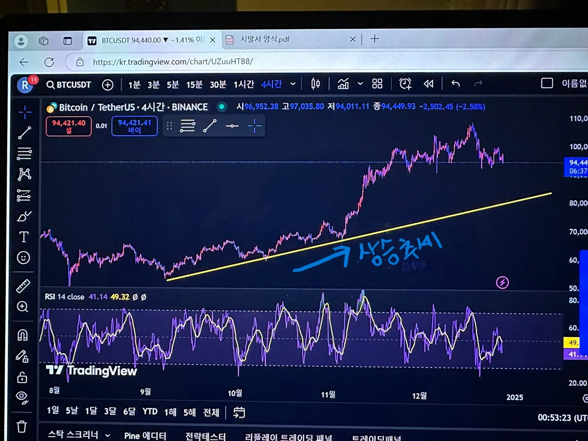Set chart range to YTD
Image resolution: width=588 pixels, height=441 pixels.
(150, 411)
